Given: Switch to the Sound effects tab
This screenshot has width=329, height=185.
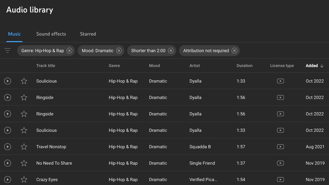Looking at the screenshot, I should pyautogui.click(x=51, y=34).
